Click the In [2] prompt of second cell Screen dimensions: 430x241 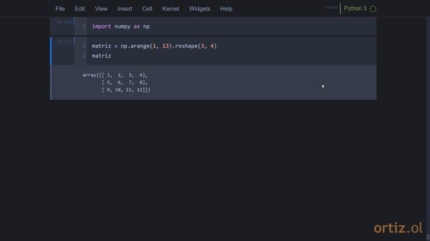[x=64, y=42]
